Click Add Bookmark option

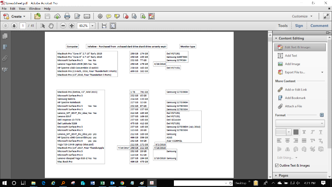click(x=295, y=98)
